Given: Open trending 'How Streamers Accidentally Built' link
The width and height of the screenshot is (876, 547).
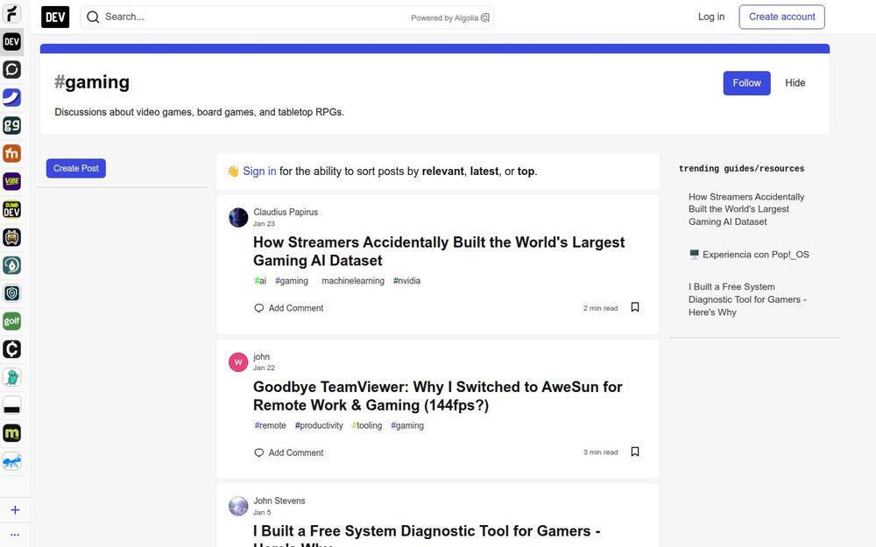Looking at the screenshot, I should click(x=746, y=209).
